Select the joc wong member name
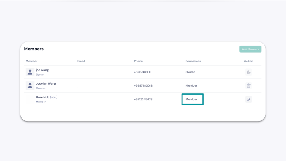Viewport: 286px width, 161px height. tap(42, 70)
